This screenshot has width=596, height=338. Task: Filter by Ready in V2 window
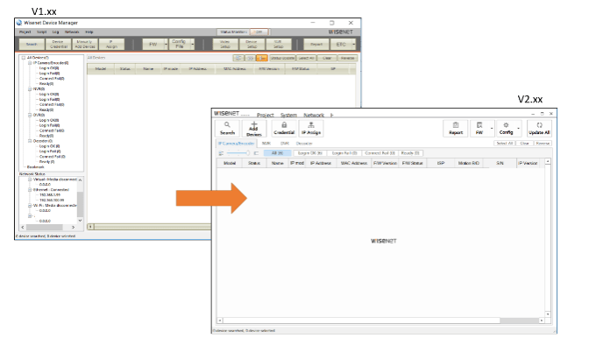410,153
